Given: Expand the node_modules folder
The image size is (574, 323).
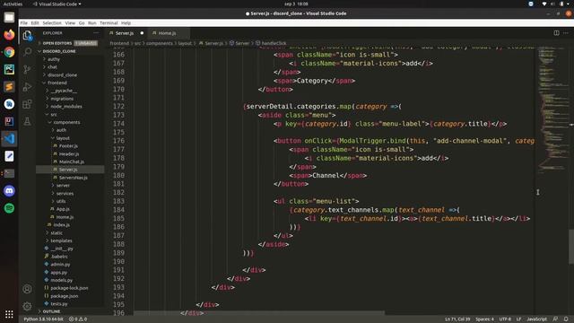Looking at the screenshot, I should click(x=65, y=107).
